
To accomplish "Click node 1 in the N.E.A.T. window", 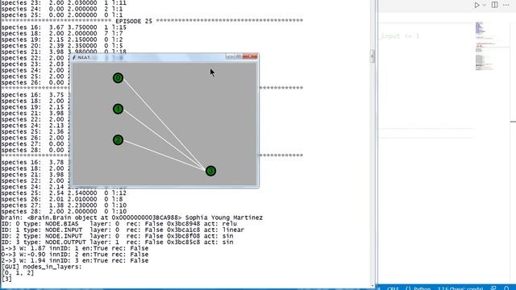I will (119, 109).
